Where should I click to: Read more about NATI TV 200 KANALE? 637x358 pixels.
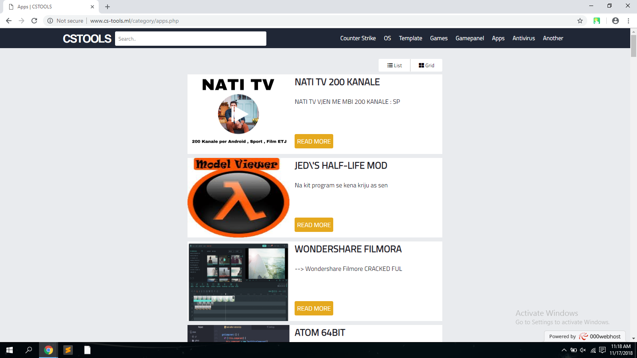314,141
